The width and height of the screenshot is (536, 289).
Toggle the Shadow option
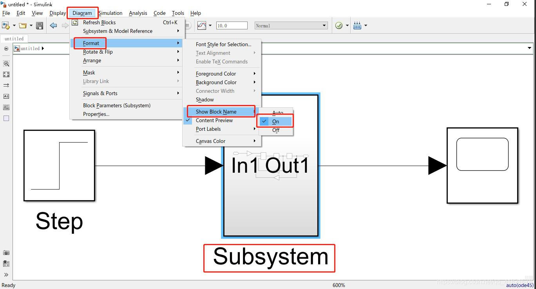222,99
